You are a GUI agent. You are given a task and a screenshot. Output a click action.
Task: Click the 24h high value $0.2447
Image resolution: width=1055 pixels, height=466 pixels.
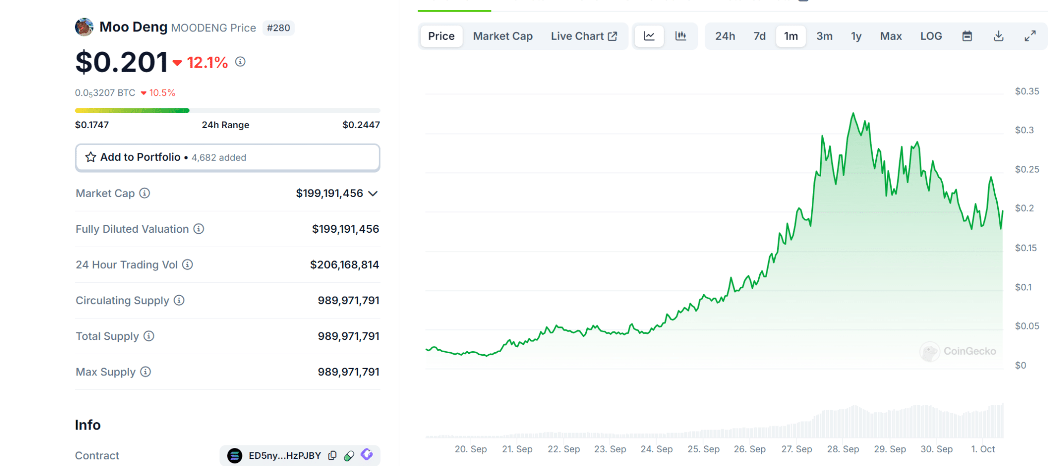361,125
